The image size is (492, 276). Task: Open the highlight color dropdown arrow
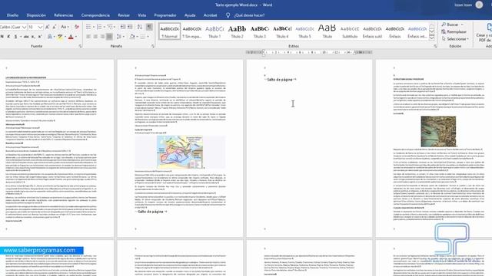tap(65, 37)
